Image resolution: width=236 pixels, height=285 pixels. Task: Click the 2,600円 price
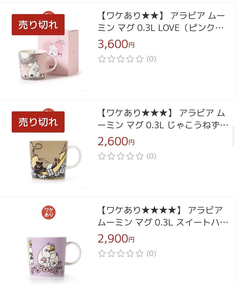[x=116, y=141]
